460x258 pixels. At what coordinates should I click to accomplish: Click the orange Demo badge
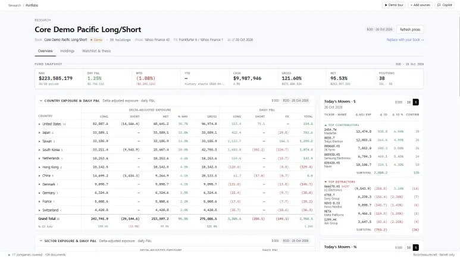[96, 40]
